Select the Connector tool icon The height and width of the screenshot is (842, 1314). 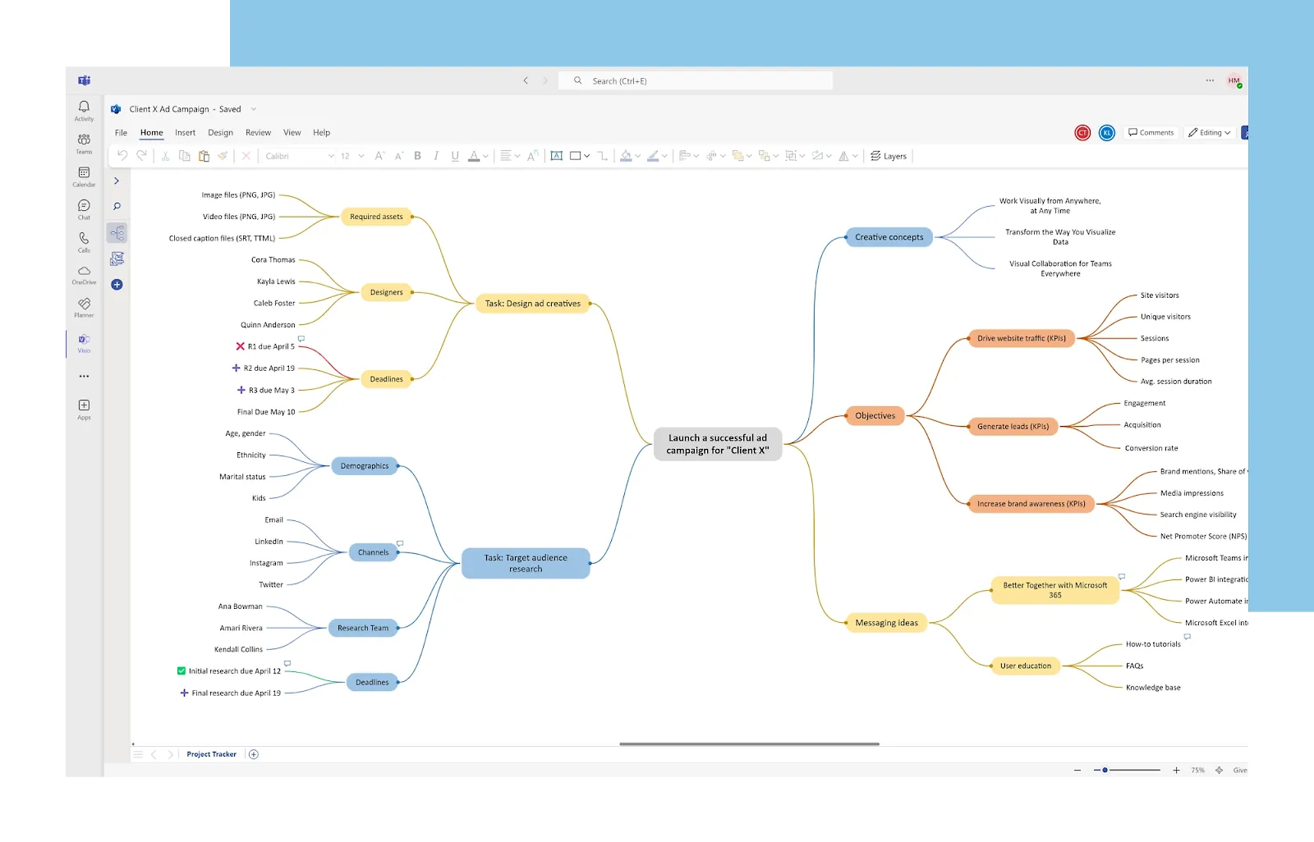602,156
